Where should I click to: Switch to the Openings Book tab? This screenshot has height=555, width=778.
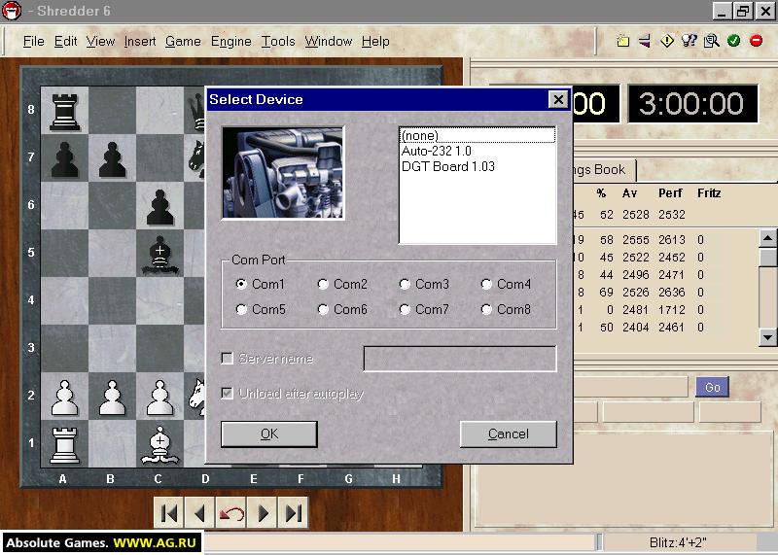click(604, 170)
